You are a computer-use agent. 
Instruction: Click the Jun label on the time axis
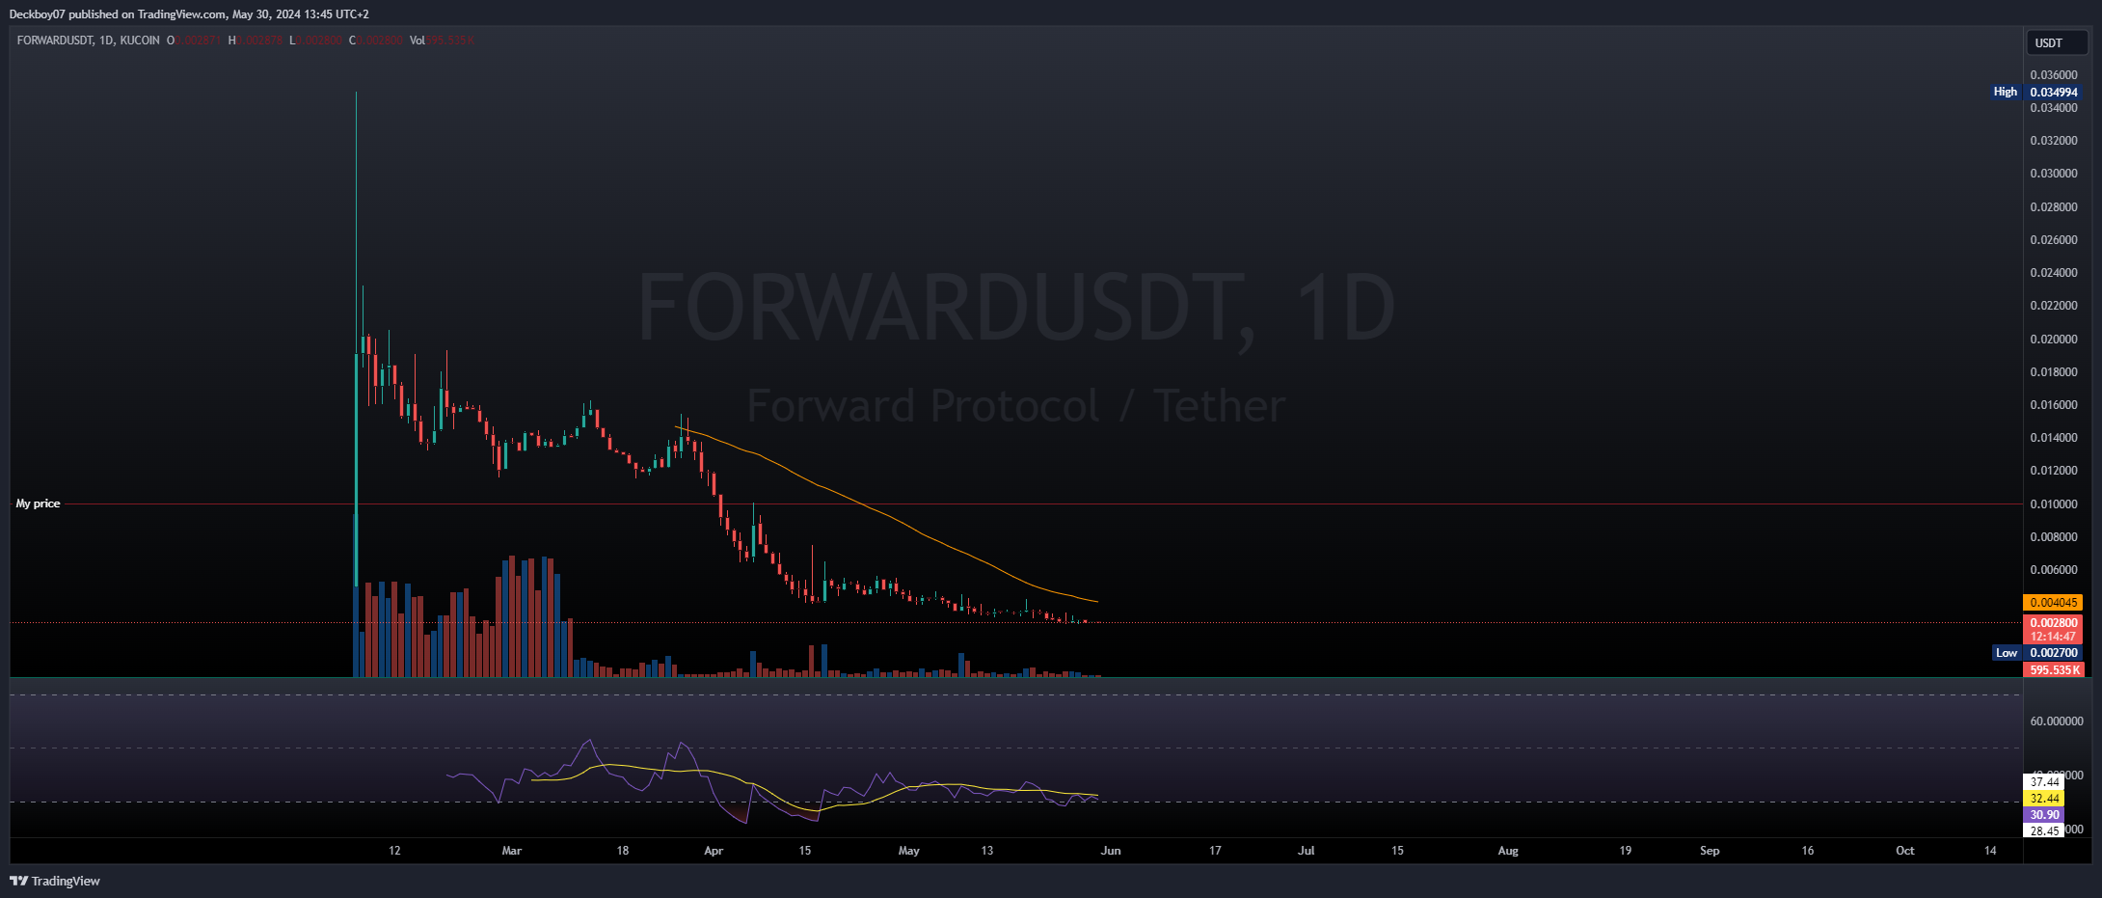point(1111,851)
